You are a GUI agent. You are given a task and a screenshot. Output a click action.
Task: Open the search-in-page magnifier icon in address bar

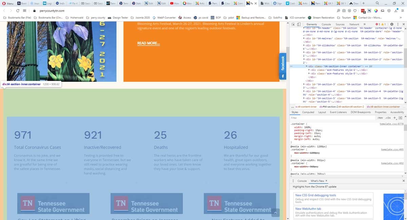coord(339,11)
